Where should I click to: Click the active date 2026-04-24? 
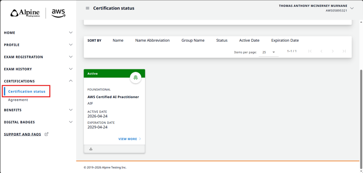click(97, 116)
